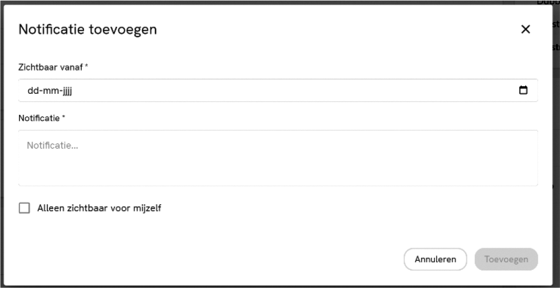The height and width of the screenshot is (288, 560).
Task: Click the Zichtbaar vanaf field label
Action: pos(50,67)
